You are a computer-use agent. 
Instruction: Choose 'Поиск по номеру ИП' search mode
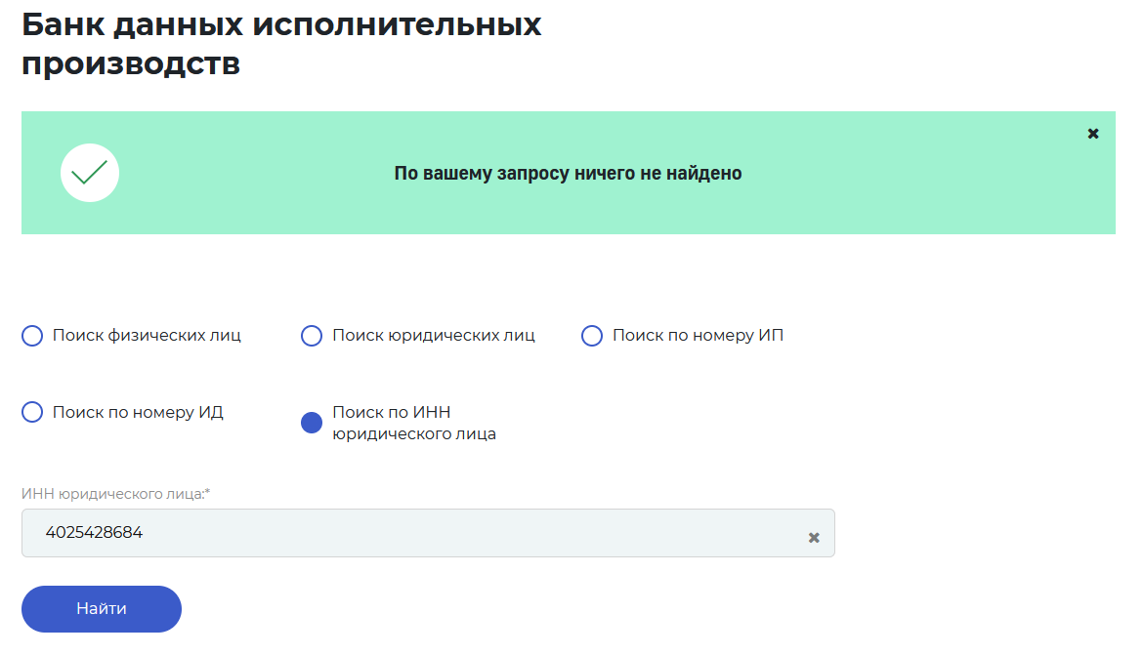pos(591,335)
